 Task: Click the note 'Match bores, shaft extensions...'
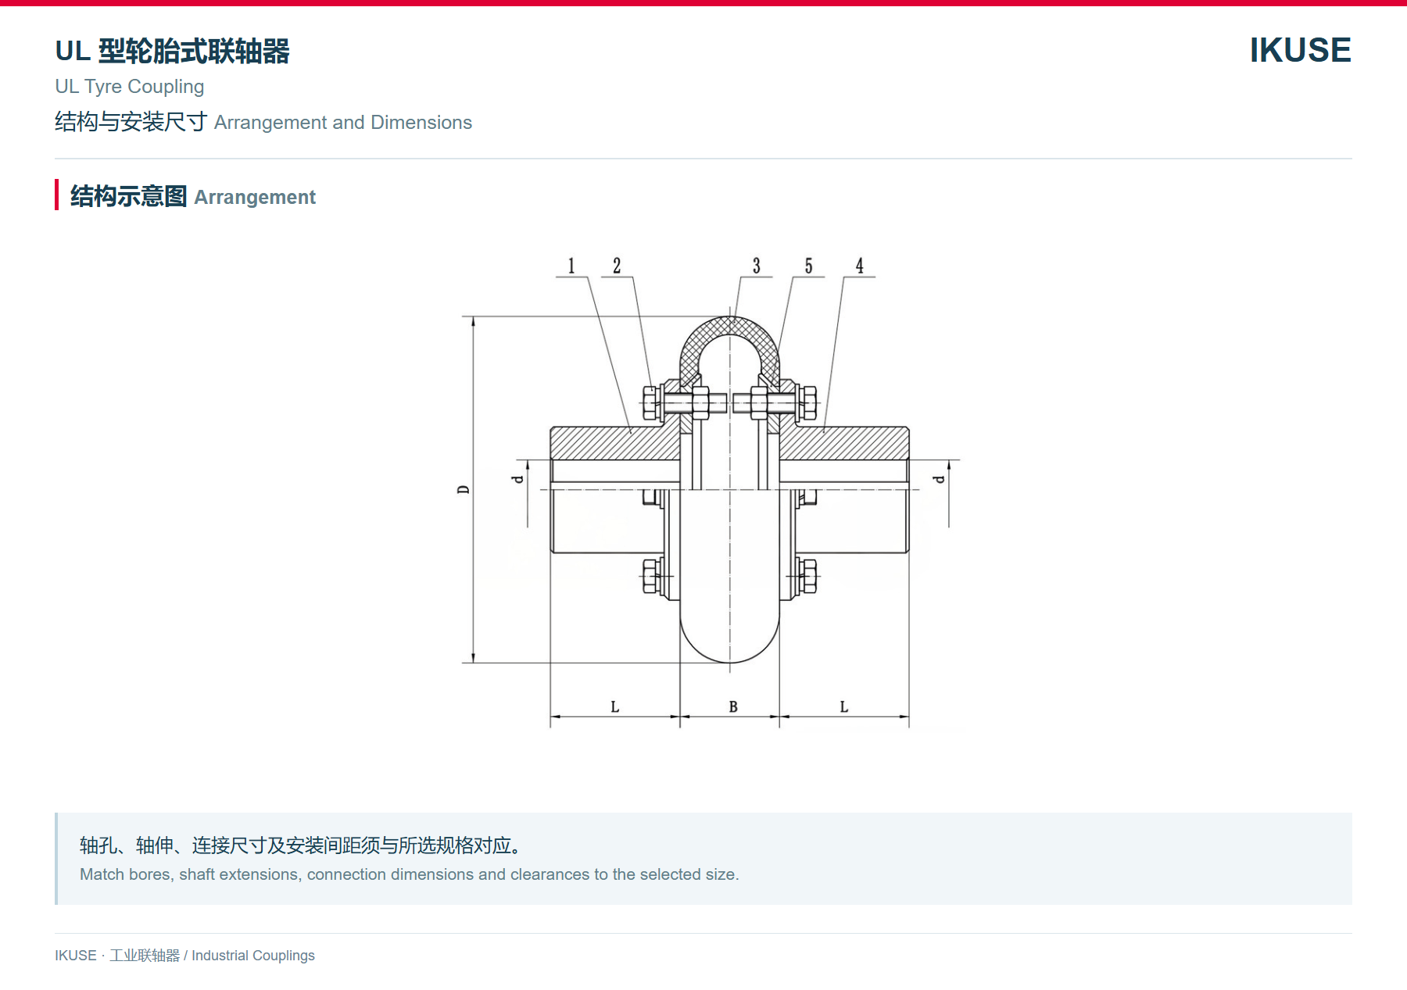[x=409, y=874]
